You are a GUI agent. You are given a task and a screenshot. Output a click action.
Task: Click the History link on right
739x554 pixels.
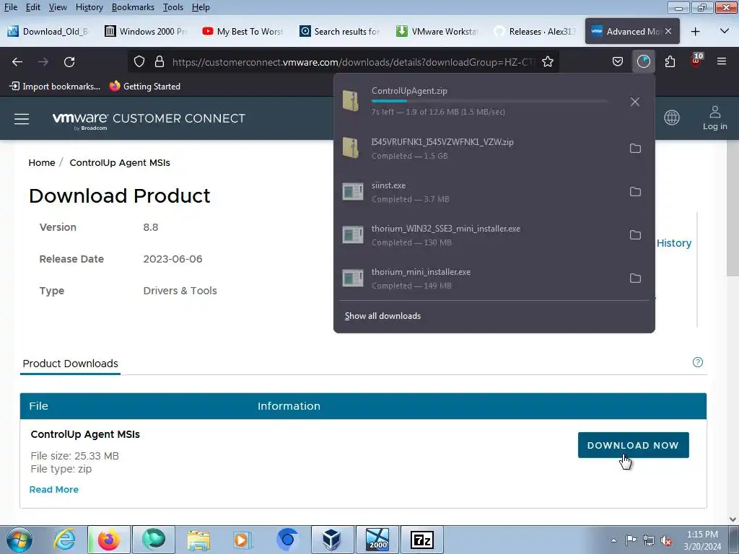(674, 243)
